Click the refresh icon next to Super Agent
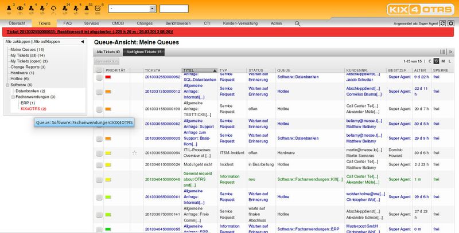Viewport: 459px width, 233px height. coord(443,23)
